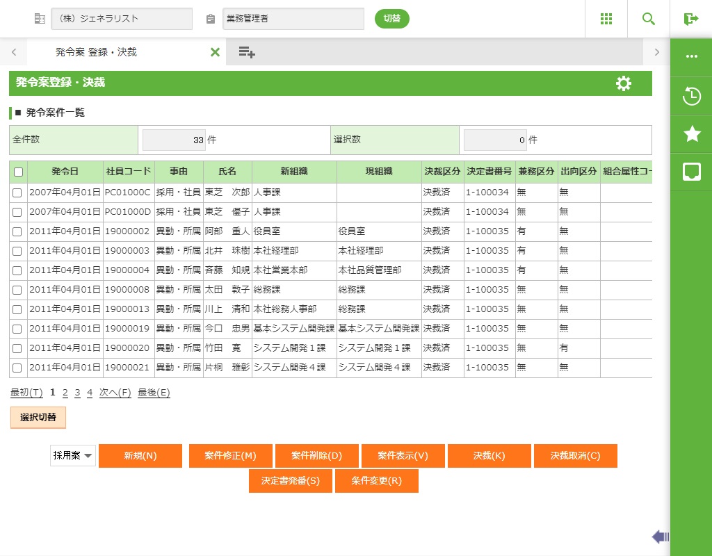Toggle the select-all checkbox in table header

pos(18,172)
